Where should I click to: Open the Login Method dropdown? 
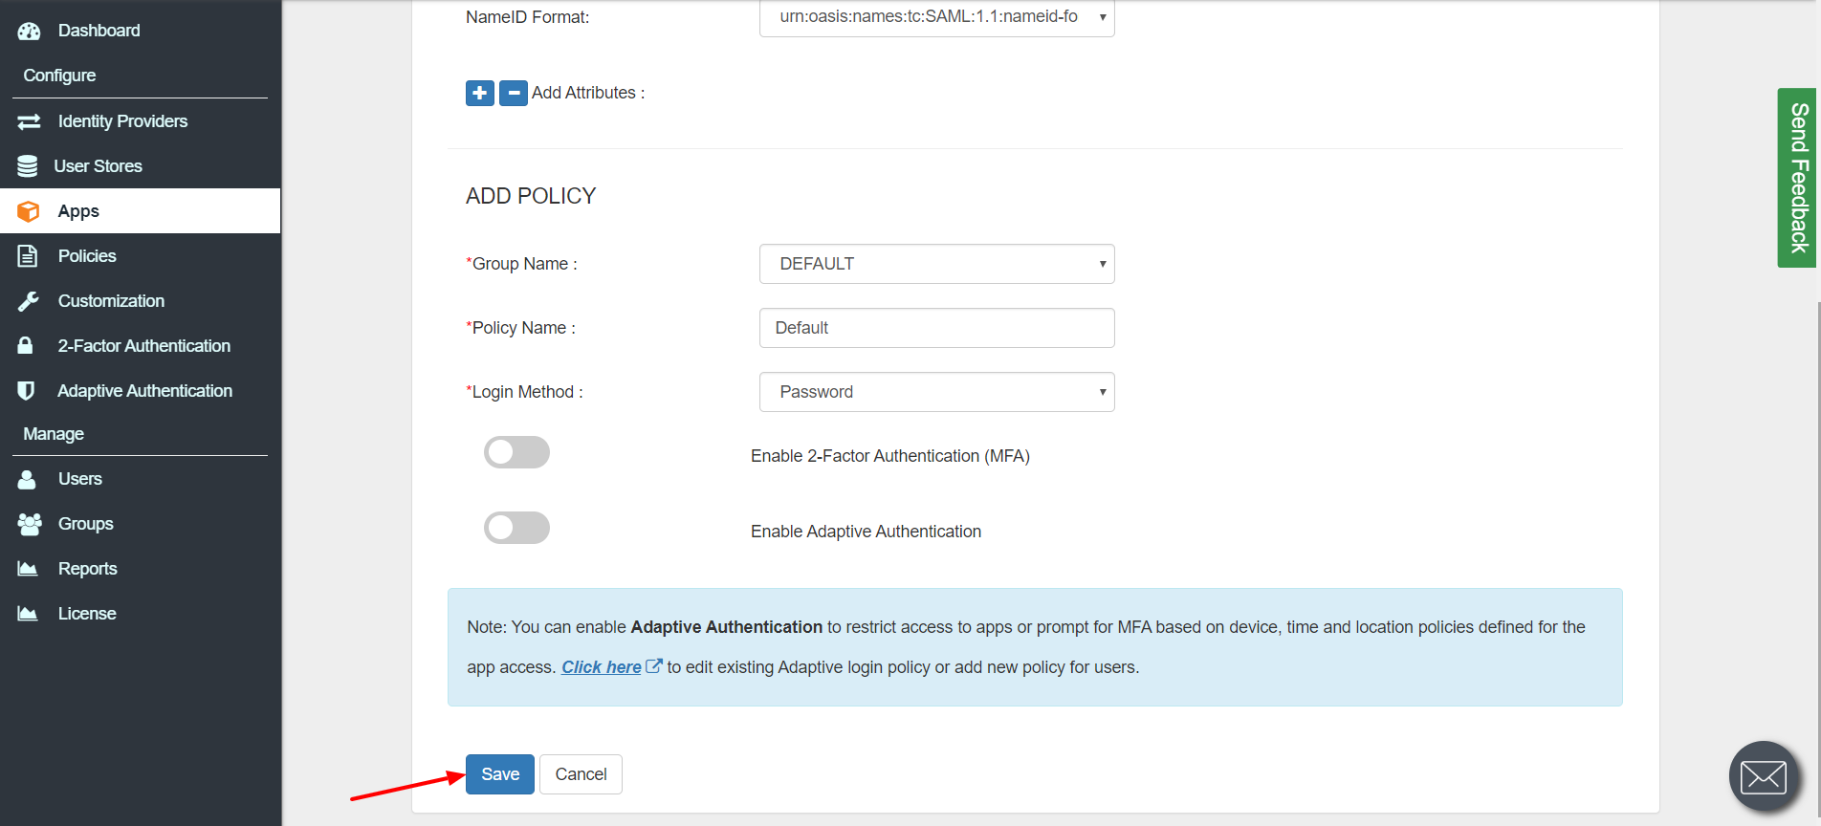[x=936, y=392]
